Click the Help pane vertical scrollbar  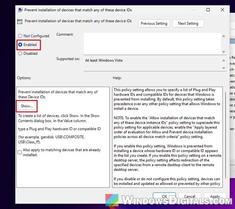[x=226, y=135]
